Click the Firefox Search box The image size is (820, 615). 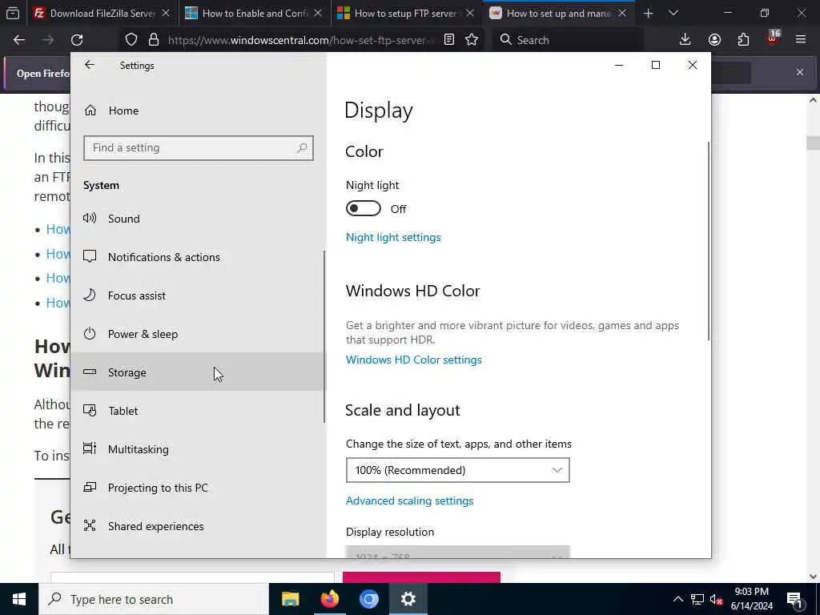[x=568, y=40]
